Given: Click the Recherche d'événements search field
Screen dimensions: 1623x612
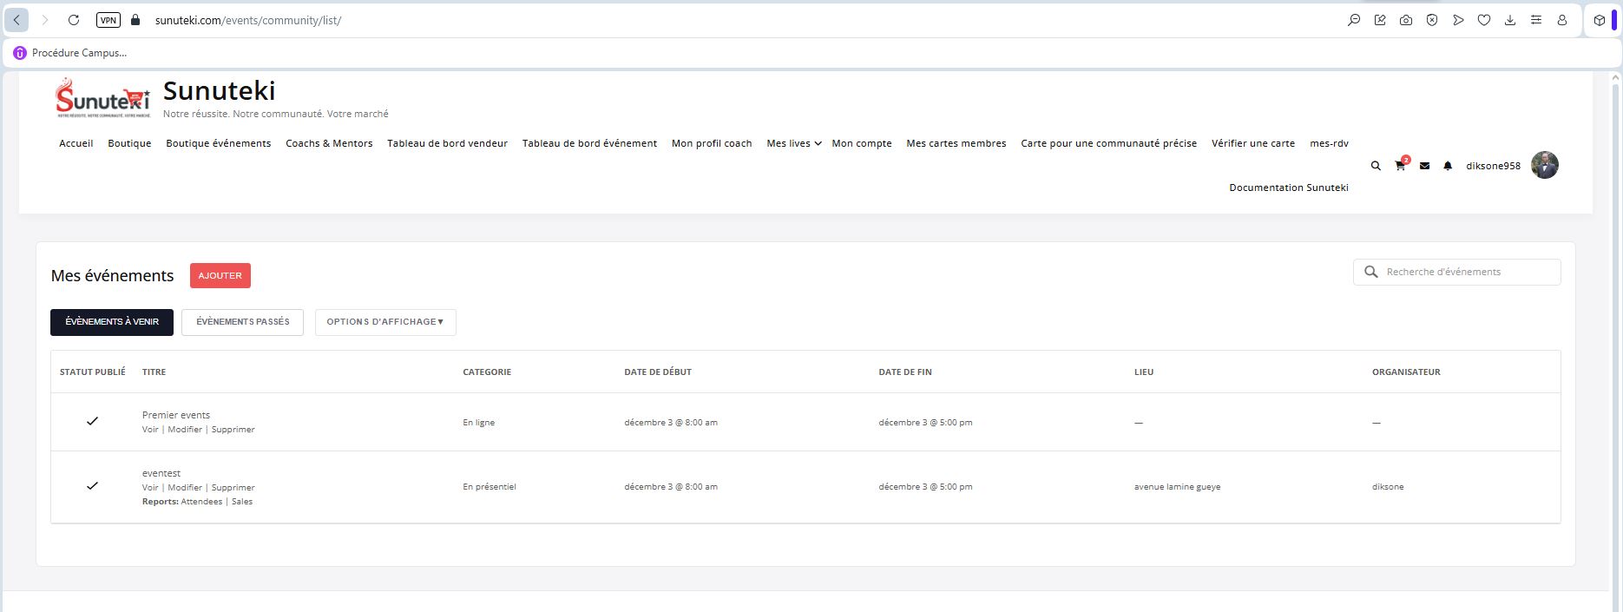Looking at the screenshot, I should [x=1467, y=272].
